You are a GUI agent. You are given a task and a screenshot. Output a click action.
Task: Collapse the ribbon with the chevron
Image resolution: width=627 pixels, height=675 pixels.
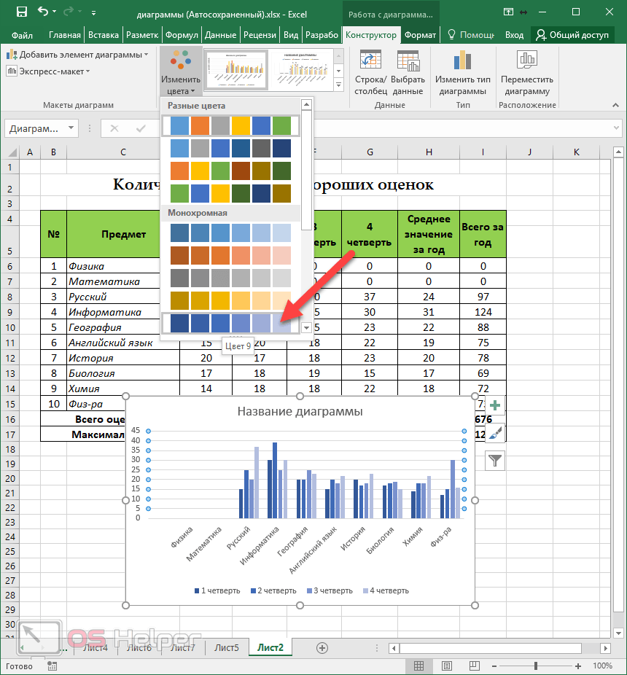pos(615,105)
